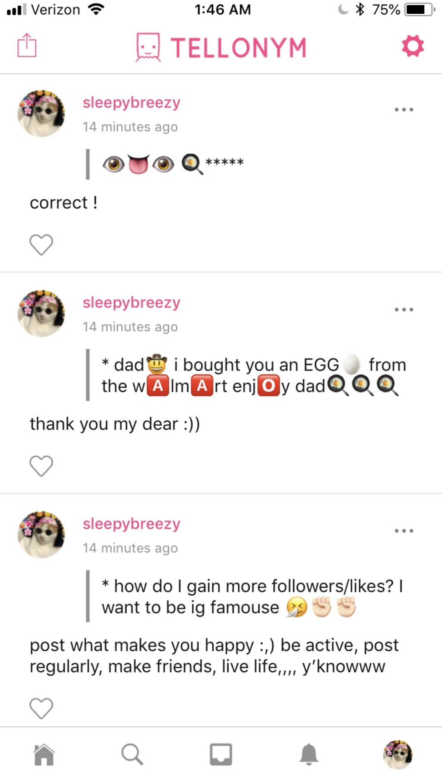Image resolution: width=442 pixels, height=781 pixels.
Task: Open sleepybreezy username on first post
Action: (131, 102)
